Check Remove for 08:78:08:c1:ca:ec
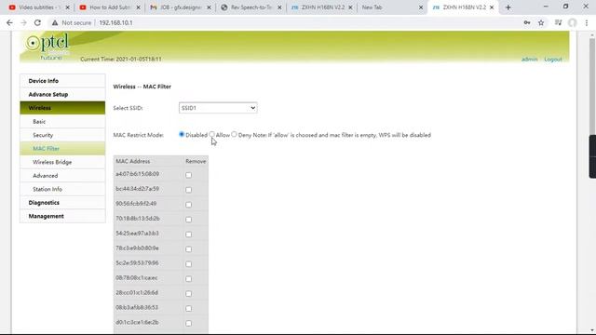 point(188,279)
